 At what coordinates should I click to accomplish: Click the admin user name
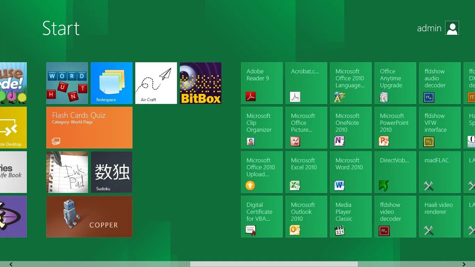[429, 28]
